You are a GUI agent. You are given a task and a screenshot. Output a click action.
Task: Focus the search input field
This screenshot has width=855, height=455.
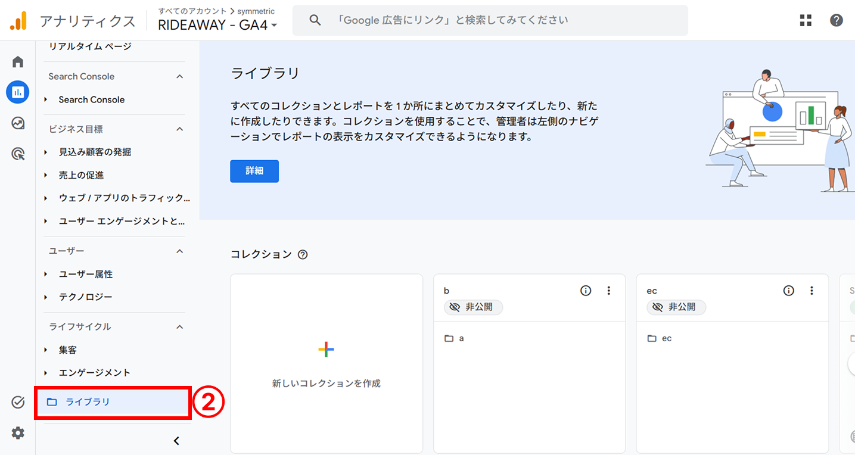pyautogui.click(x=490, y=20)
